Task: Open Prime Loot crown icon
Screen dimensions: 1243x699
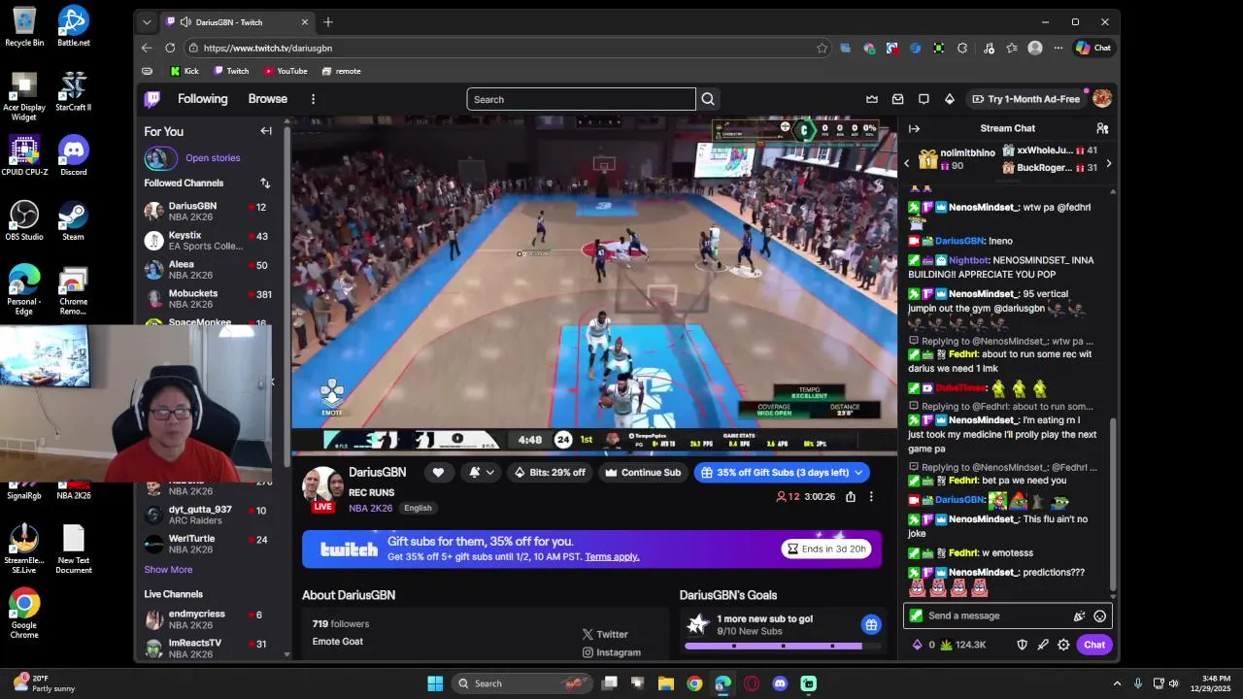Action: [872, 99]
